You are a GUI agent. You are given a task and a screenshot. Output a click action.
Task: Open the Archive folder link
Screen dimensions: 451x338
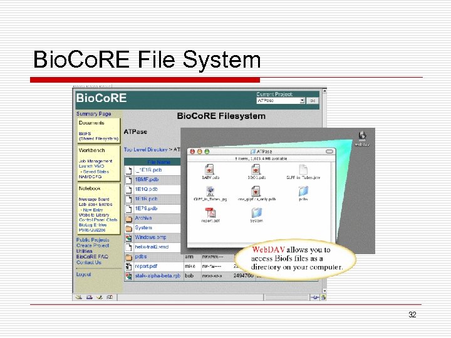coord(143,218)
